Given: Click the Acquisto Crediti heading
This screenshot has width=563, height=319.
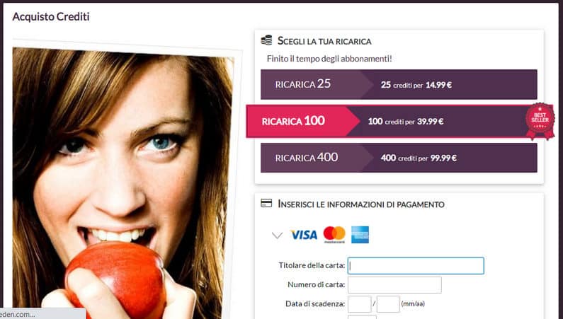Looking at the screenshot, I should (x=51, y=16).
